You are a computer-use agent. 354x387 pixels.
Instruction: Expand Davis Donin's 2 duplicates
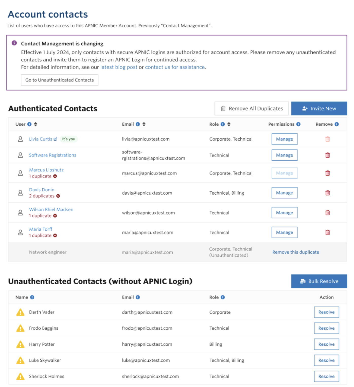pos(58,196)
